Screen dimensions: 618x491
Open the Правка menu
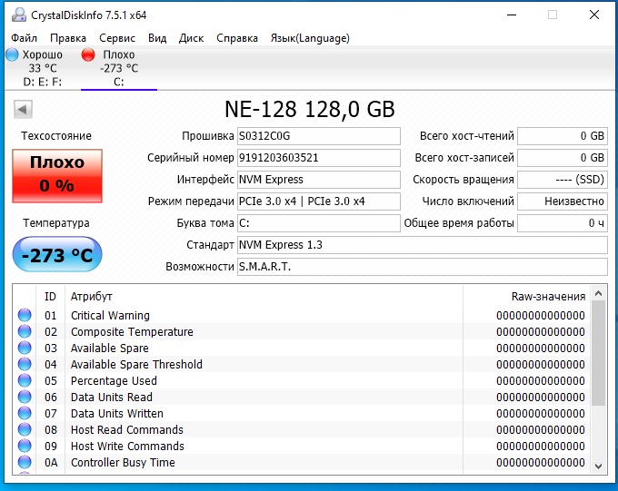pyautogui.click(x=68, y=38)
